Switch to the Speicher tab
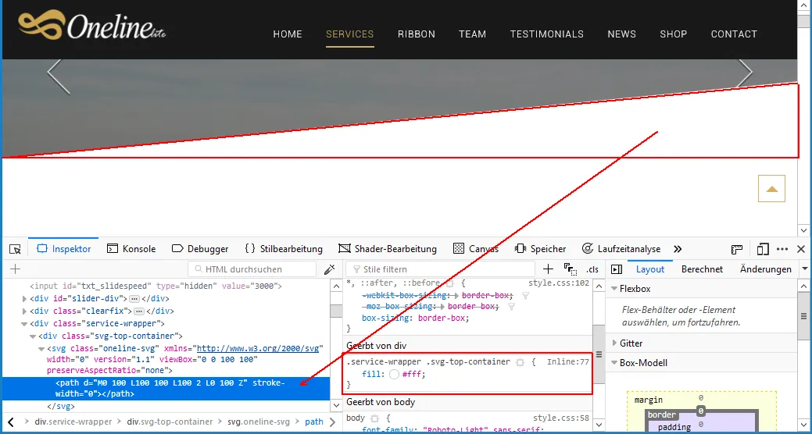The image size is (812, 434). point(541,249)
